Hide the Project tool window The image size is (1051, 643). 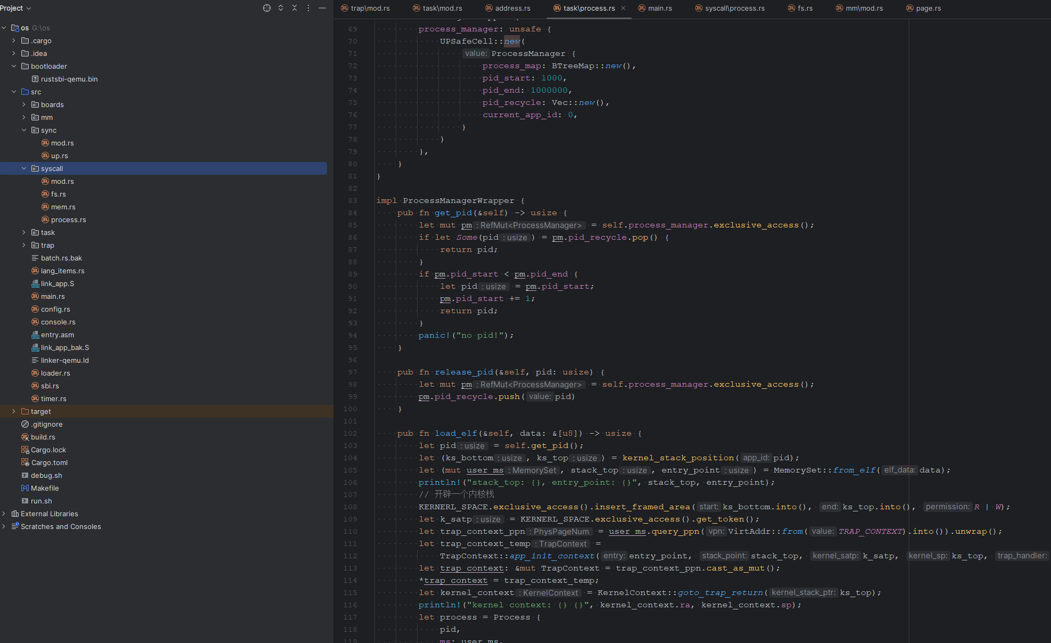click(322, 8)
